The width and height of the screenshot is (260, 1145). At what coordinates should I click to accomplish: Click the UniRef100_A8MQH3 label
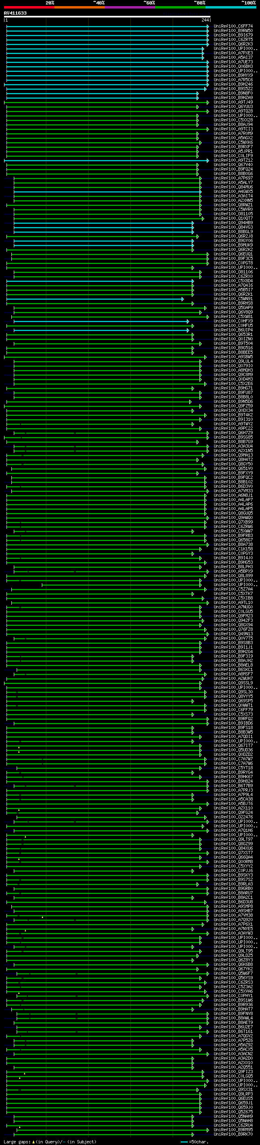click(x=233, y=370)
